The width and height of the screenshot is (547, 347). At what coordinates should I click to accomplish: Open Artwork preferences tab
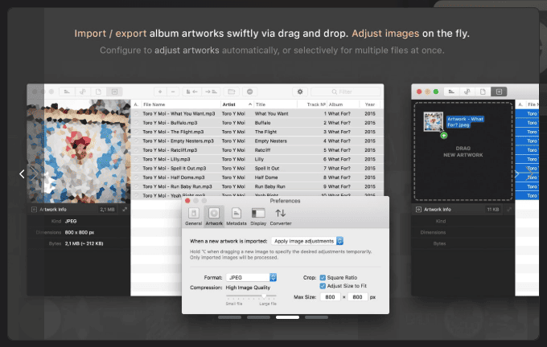click(x=214, y=216)
